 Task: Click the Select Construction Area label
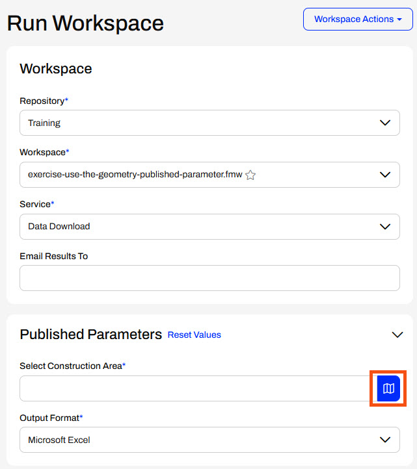(x=71, y=366)
